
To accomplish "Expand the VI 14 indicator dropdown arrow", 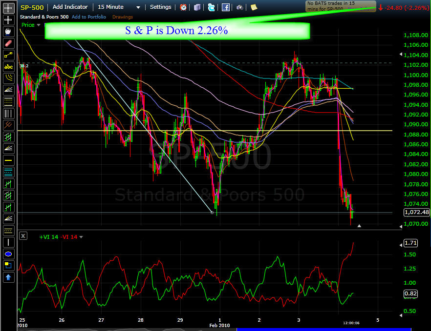I will (81, 237).
